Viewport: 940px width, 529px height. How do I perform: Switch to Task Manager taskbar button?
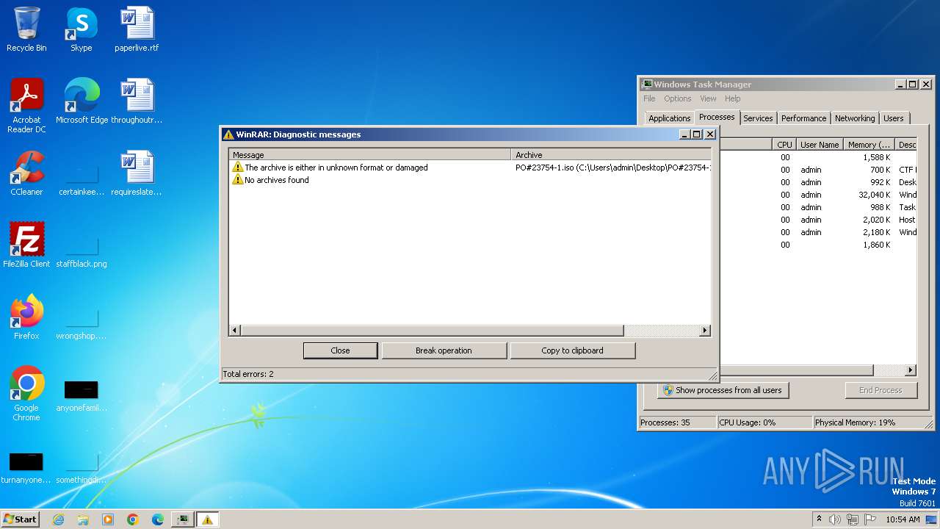pos(182,519)
